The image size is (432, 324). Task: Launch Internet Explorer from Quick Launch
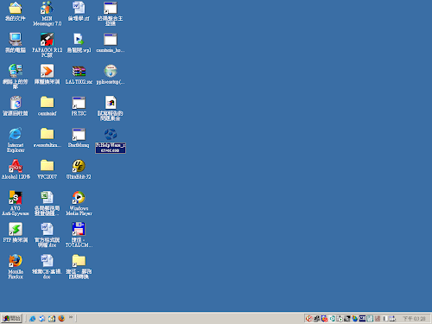(x=32, y=318)
